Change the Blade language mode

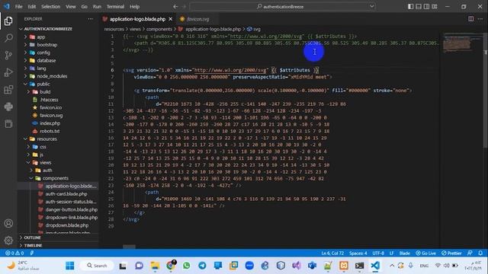[x=405, y=253]
